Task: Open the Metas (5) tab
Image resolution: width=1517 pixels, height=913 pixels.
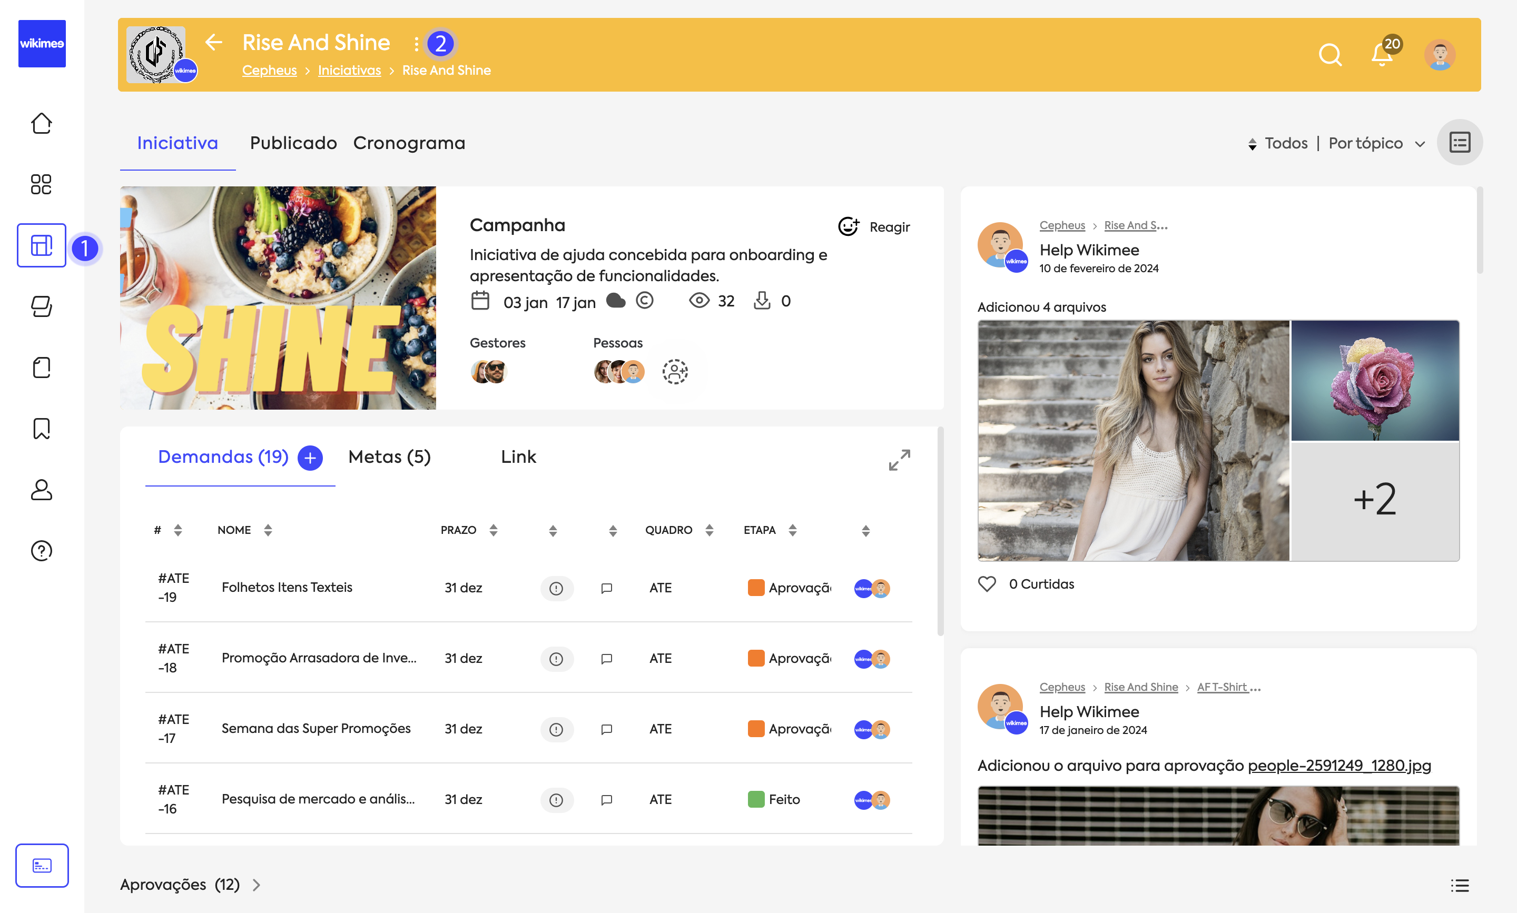Action: pos(389,457)
